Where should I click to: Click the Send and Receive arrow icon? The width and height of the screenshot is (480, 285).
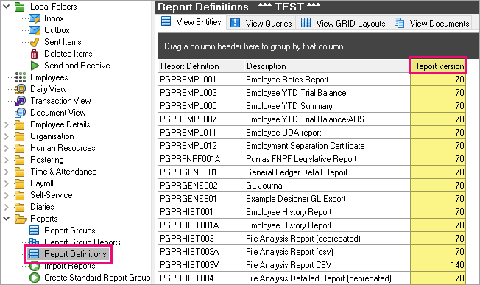click(35, 66)
